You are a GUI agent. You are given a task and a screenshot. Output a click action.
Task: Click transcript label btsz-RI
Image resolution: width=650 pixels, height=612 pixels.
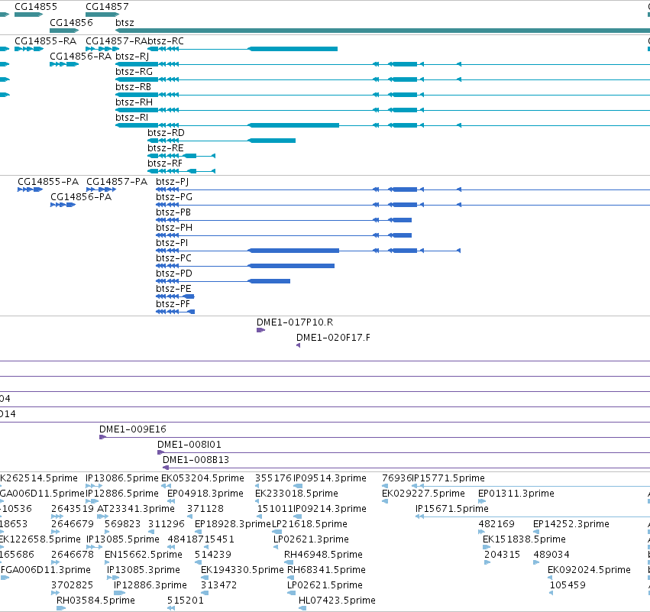coord(131,118)
